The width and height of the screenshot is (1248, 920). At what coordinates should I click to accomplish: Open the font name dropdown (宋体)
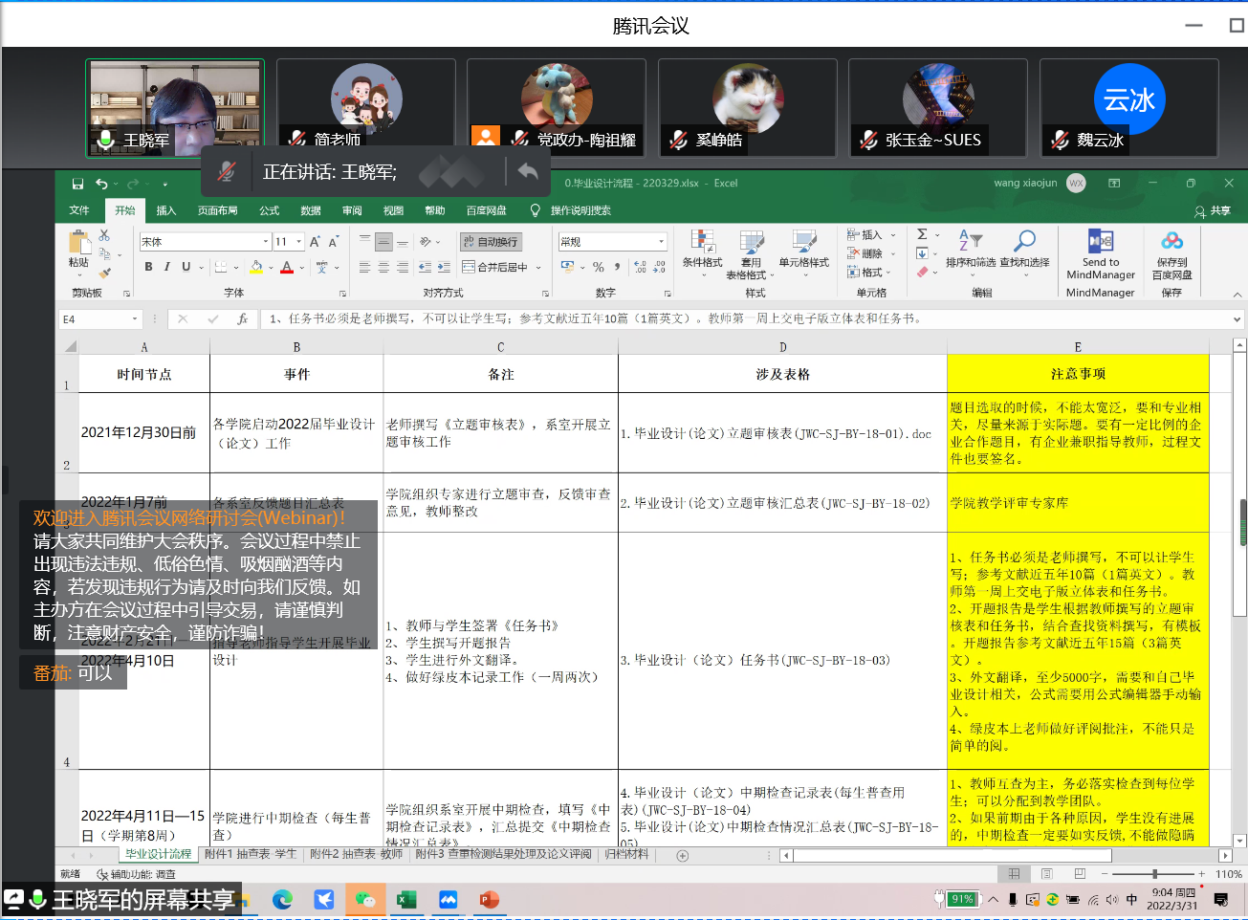(x=266, y=242)
